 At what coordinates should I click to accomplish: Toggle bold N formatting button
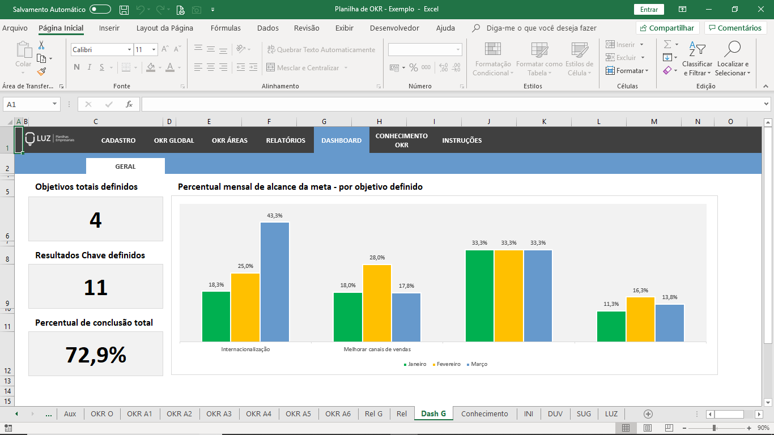[76, 67]
